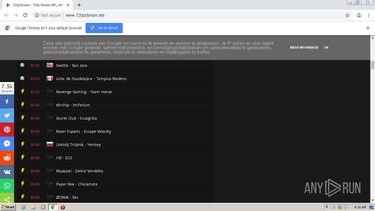Open Chrome's three-dot menu
Viewport: 375px width, 211px height.
pos(369,15)
